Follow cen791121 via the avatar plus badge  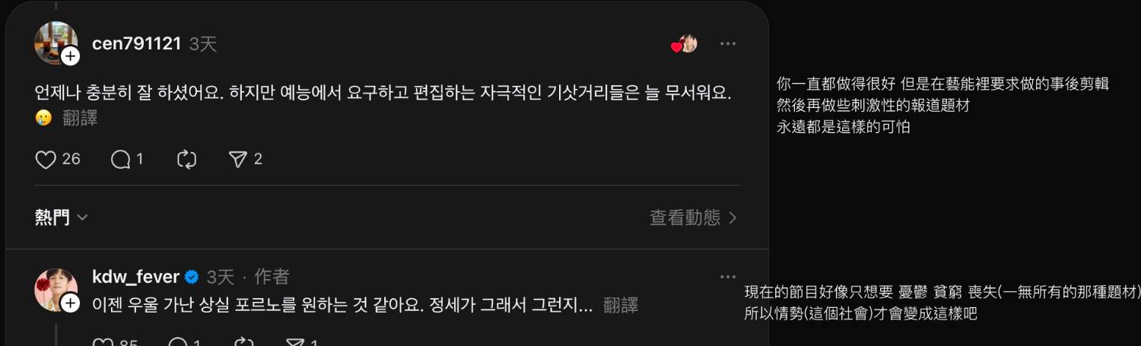pos(70,56)
